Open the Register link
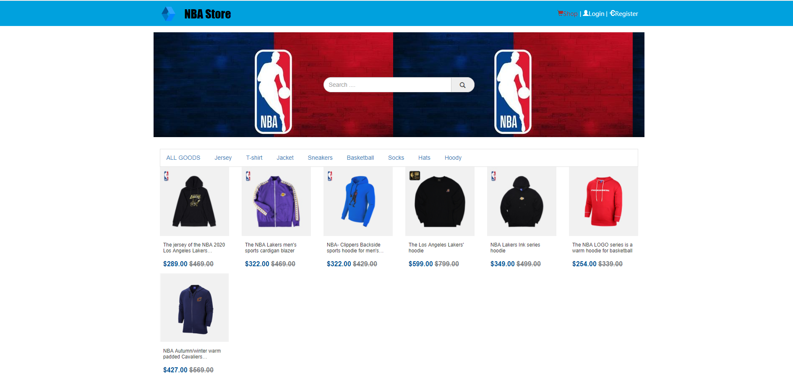 [626, 13]
